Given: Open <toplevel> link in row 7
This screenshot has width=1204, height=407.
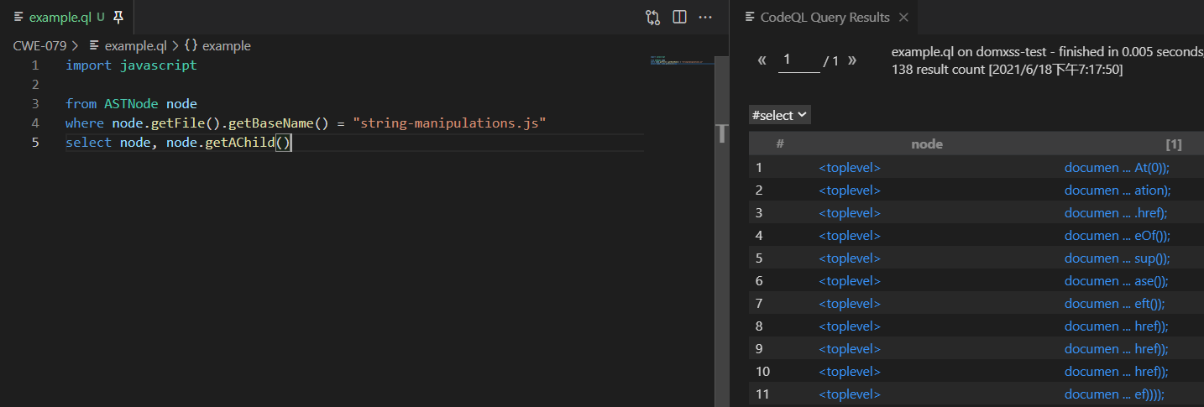Looking at the screenshot, I should pos(850,304).
